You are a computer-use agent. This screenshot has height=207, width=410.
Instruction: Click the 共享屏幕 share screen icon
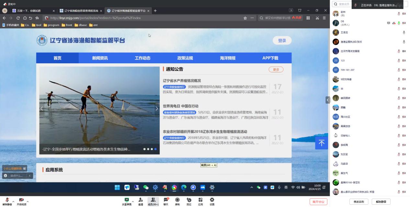(x=126, y=200)
